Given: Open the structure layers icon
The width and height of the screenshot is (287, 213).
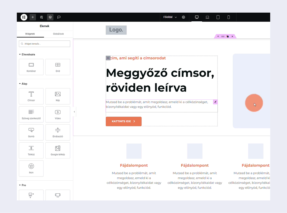Looking at the screenshot, I should [x=50, y=17].
